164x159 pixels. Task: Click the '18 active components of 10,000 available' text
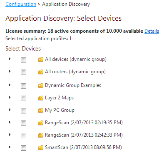[95, 31]
